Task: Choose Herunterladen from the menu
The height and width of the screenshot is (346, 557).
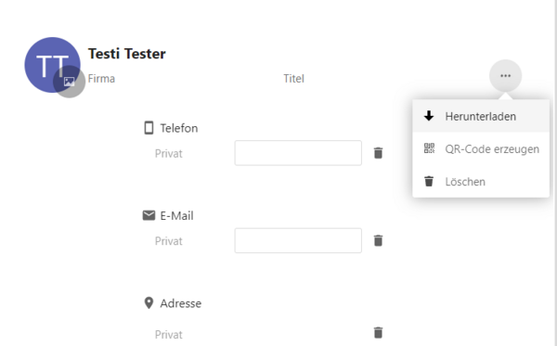Action: (481, 116)
